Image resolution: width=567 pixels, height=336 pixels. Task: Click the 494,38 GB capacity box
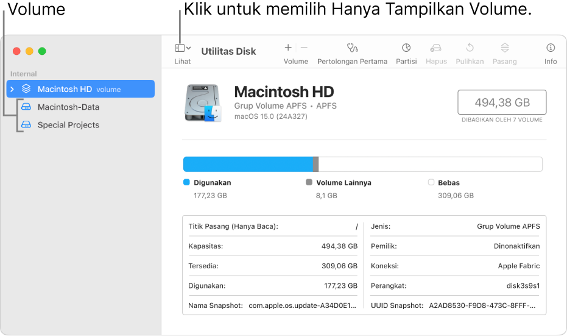(502, 102)
